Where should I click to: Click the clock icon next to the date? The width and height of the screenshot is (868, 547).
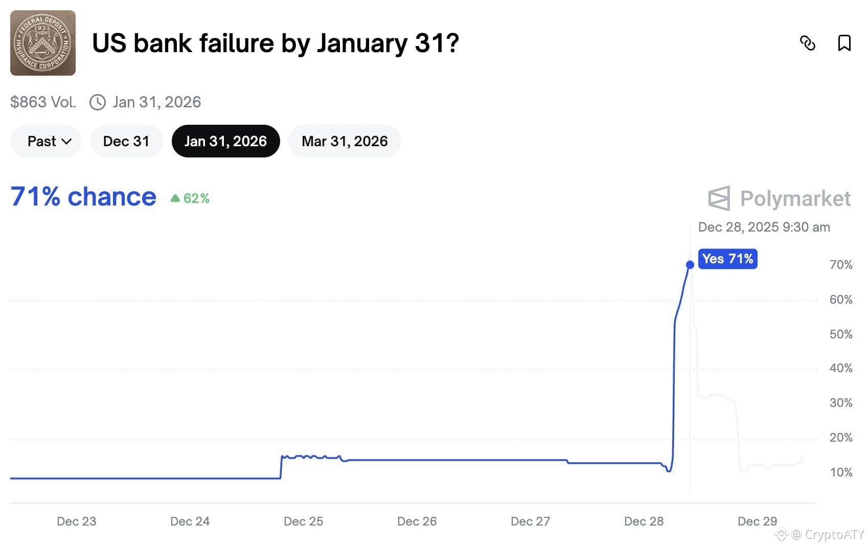(98, 102)
